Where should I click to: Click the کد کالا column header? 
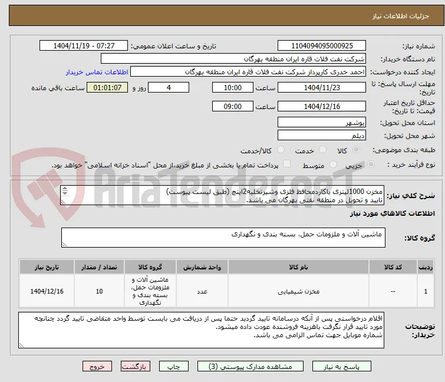coord(393,267)
